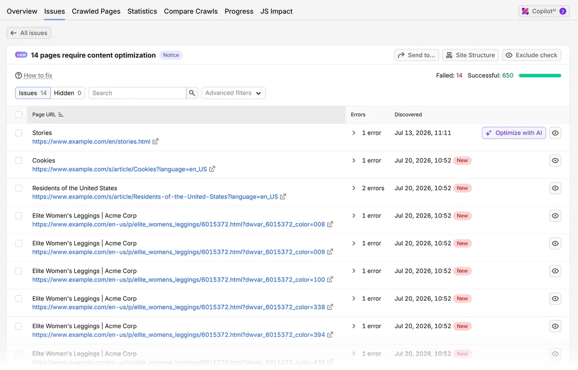Image resolution: width=578 pixels, height=370 pixels.
Task: Open external link icon for color=338 URL
Action: [330, 307]
